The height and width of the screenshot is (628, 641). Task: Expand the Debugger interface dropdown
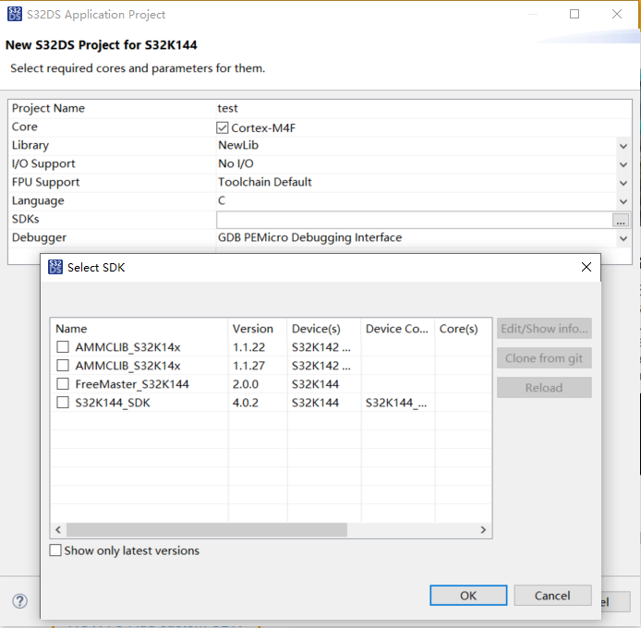[x=623, y=238]
